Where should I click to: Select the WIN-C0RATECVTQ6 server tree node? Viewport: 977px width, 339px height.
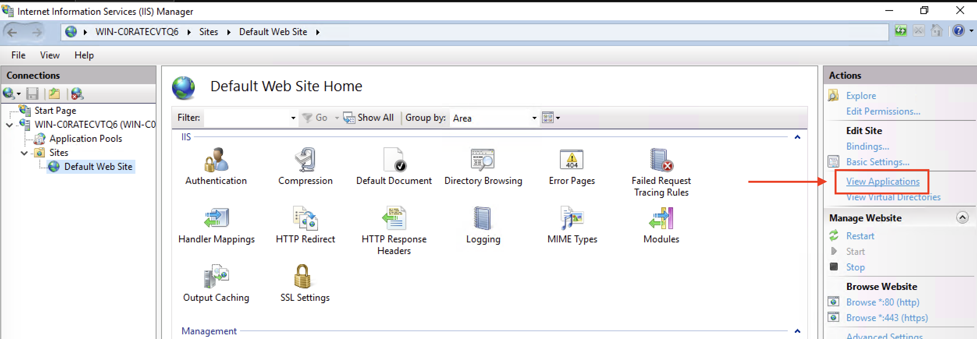pyautogui.click(x=95, y=125)
